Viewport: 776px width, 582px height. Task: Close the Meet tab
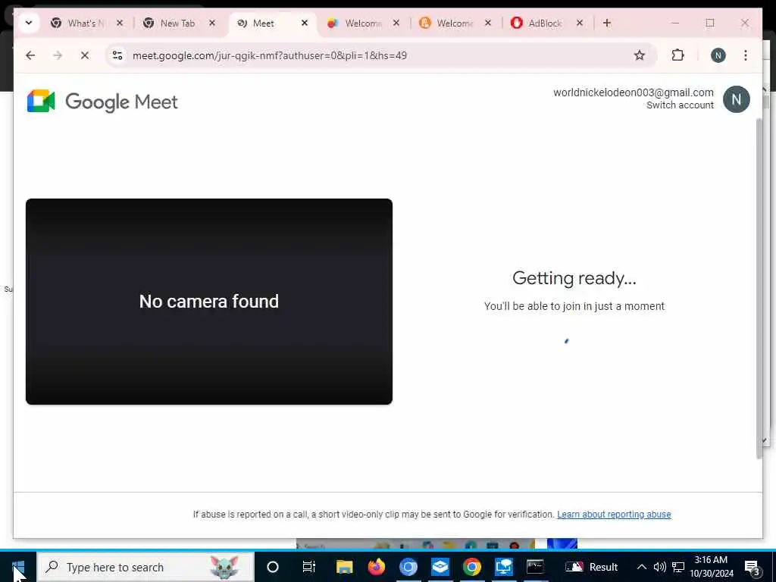click(305, 23)
